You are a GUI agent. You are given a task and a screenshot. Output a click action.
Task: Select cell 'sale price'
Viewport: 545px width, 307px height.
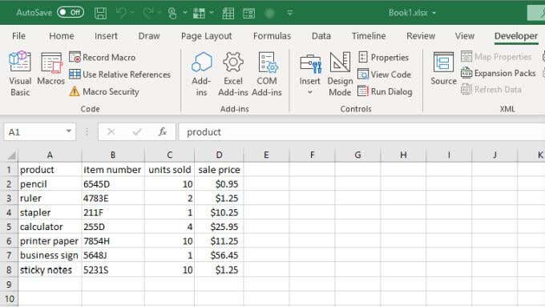tap(219, 170)
